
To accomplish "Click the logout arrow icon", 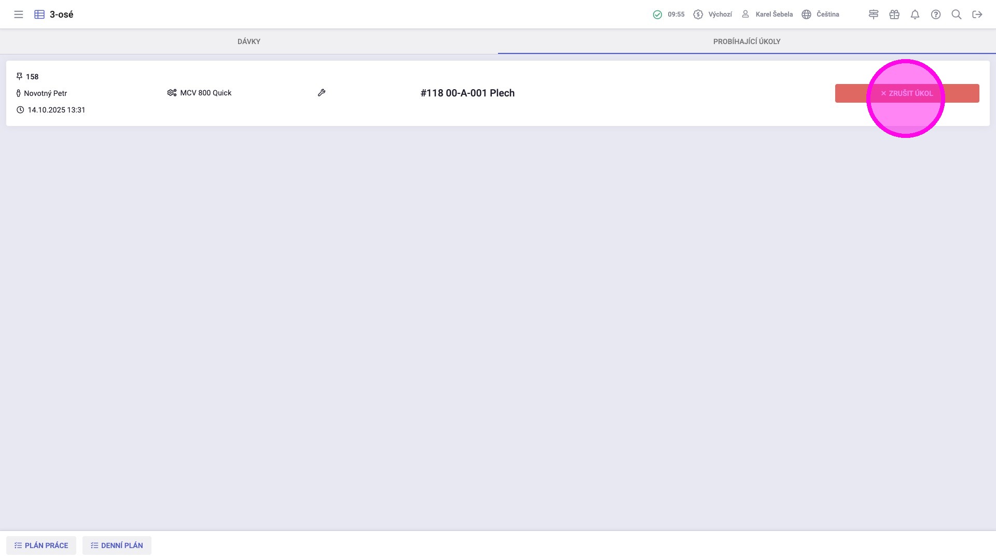I will (x=977, y=15).
